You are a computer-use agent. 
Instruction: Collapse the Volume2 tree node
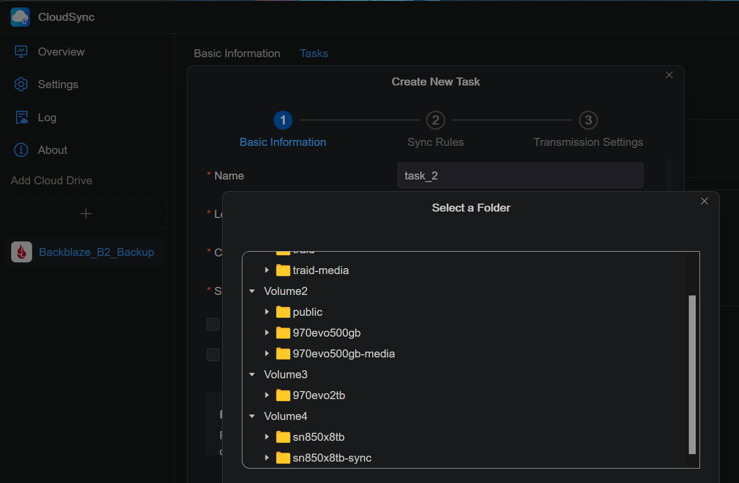pos(252,291)
